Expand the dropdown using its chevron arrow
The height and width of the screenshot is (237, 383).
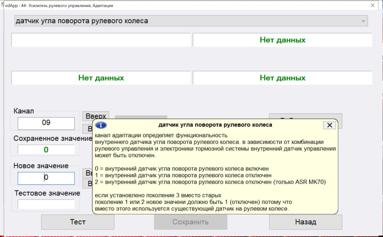(x=363, y=21)
